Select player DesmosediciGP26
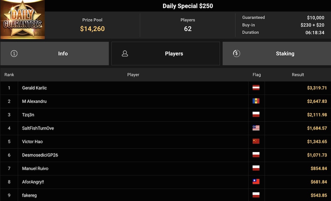 [x=40, y=155]
